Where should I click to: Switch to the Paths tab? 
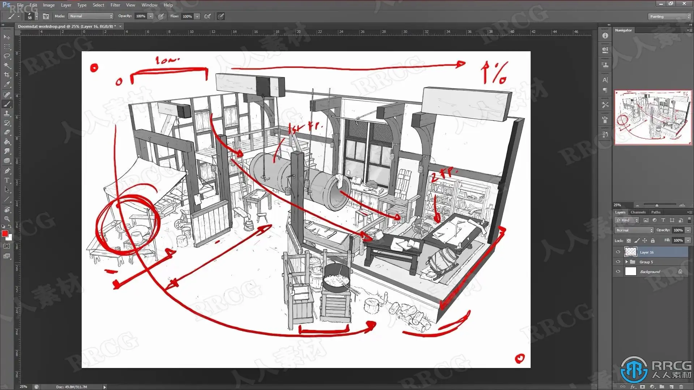click(656, 212)
